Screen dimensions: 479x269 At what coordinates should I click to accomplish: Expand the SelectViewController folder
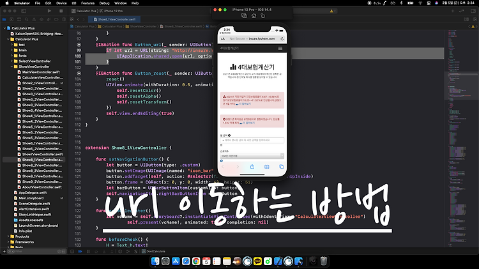point(12,61)
